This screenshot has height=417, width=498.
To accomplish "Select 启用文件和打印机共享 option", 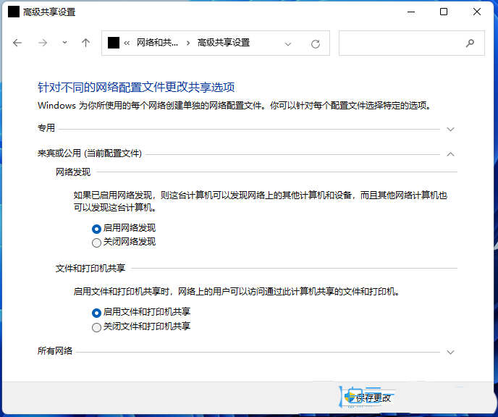I will coord(97,313).
